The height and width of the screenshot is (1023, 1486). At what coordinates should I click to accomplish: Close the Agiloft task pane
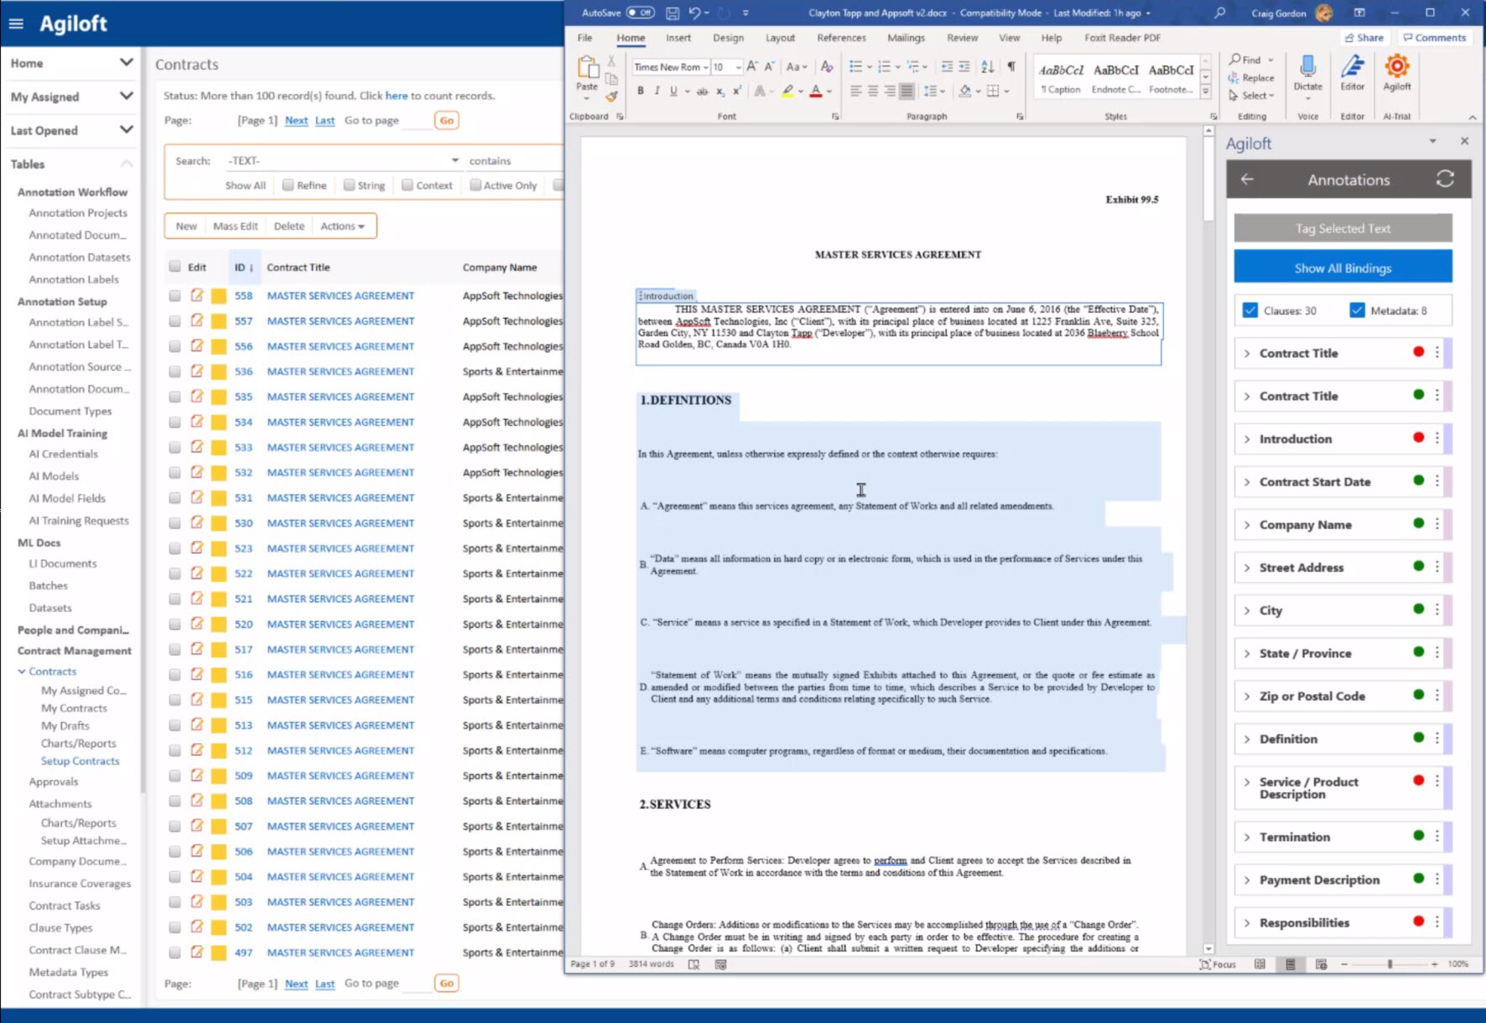(x=1464, y=142)
